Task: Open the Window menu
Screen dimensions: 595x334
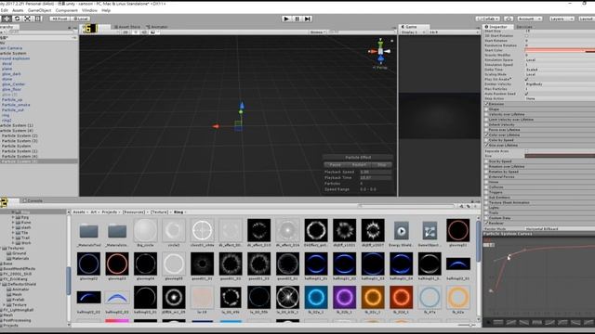Action: (89, 10)
